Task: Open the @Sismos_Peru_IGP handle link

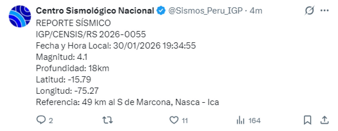Action: 206,11
